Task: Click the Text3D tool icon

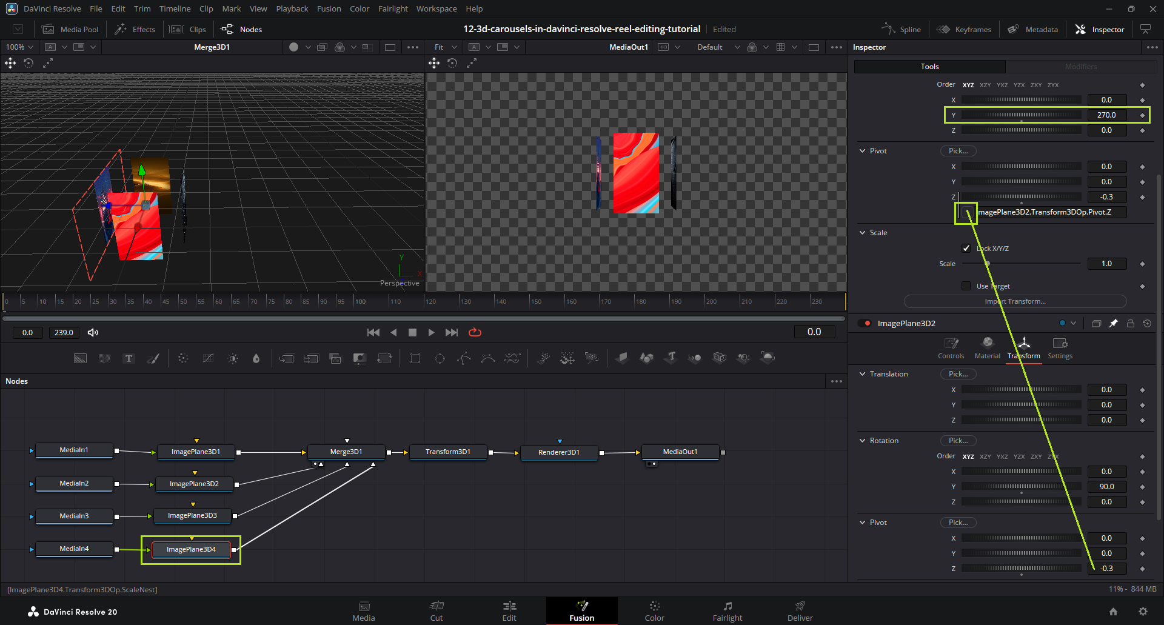Action: (x=671, y=358)
